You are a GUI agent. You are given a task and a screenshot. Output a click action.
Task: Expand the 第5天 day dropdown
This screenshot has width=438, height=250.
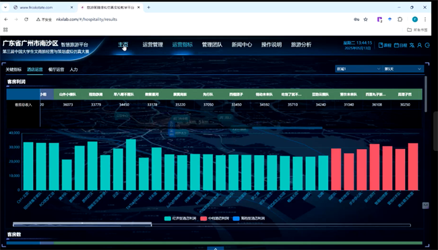pos(403,69)
